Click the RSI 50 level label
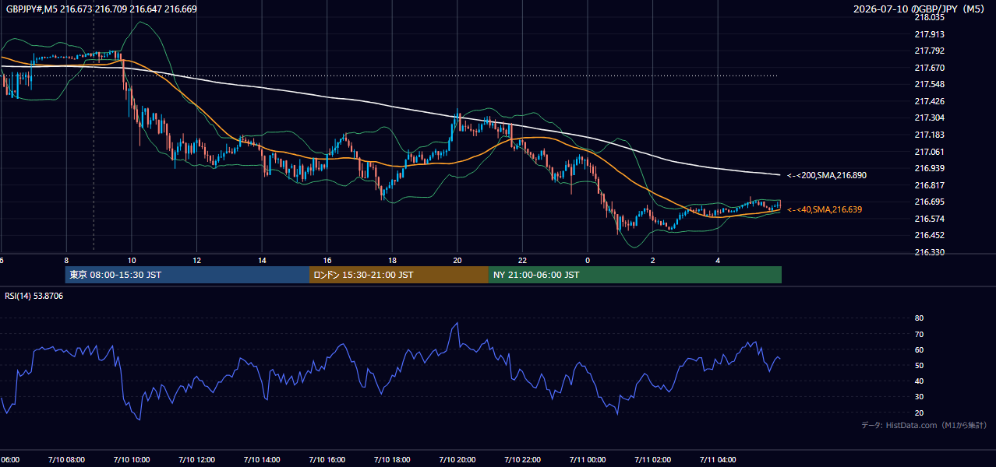 [919, 365]
